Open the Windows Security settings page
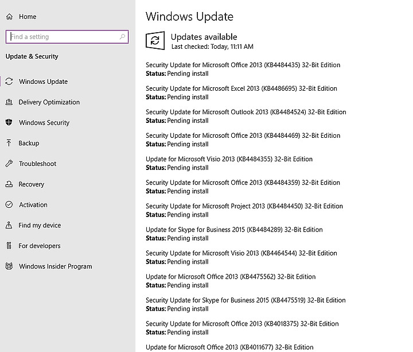413x352 pixels. (44, 123)
